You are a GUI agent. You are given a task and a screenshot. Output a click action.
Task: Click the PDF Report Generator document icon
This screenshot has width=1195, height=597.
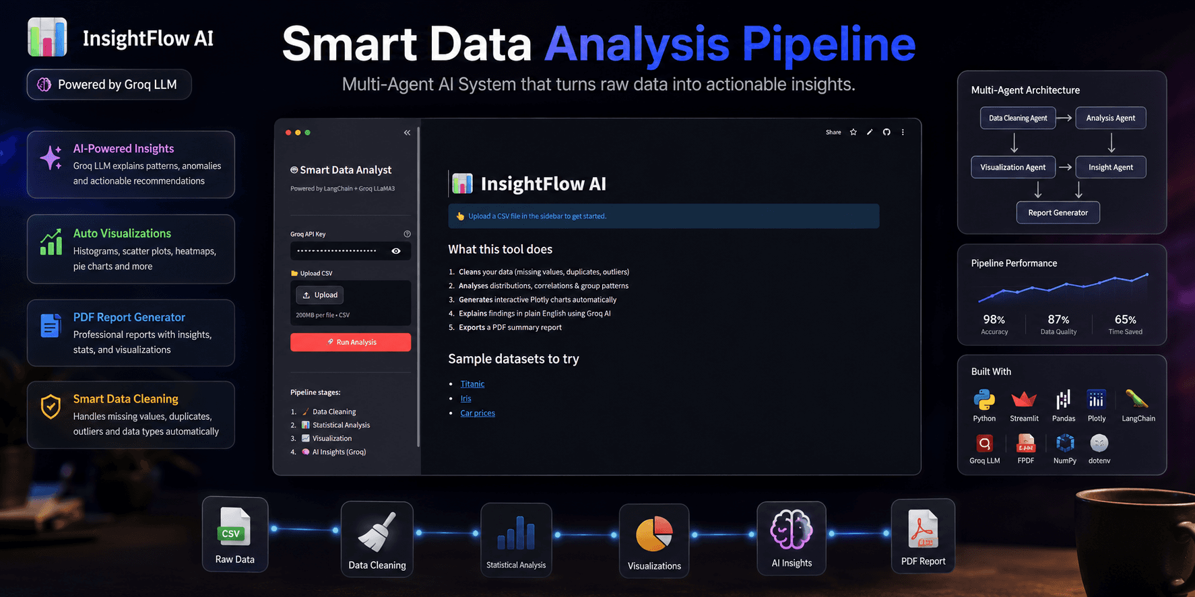point(51,326)
